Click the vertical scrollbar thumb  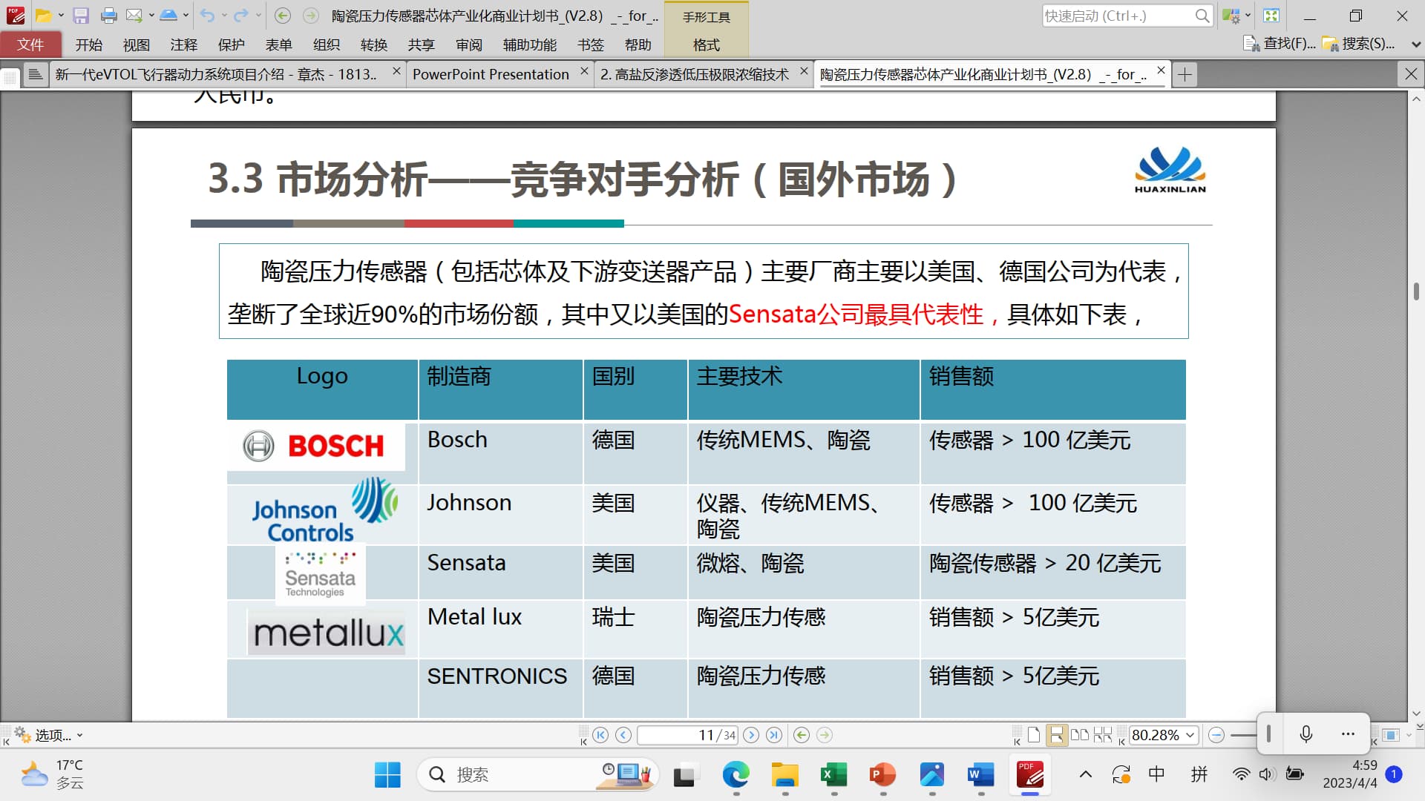(x=1416, y=291)
